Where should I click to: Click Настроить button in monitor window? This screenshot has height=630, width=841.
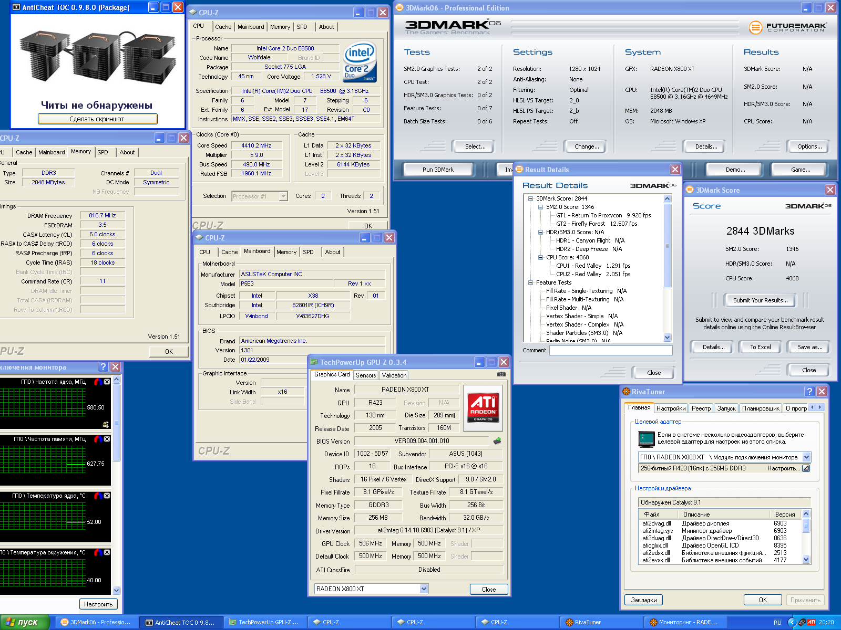point(98,604)
